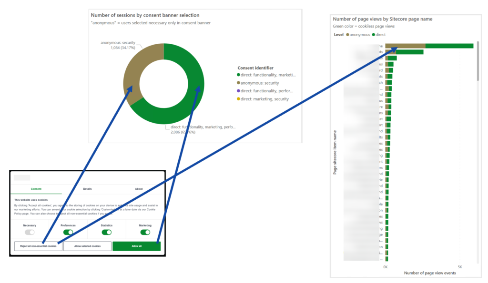Viewport: 488px width, 283px height.
Task: Click the green legend dot for direct: functionality, marketing
Action: pyautogui.click(x=239, y=75)
